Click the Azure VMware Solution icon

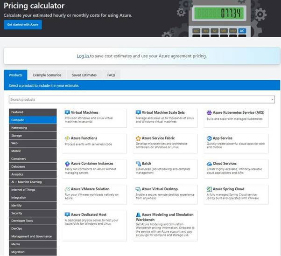[x=67, y=189]
